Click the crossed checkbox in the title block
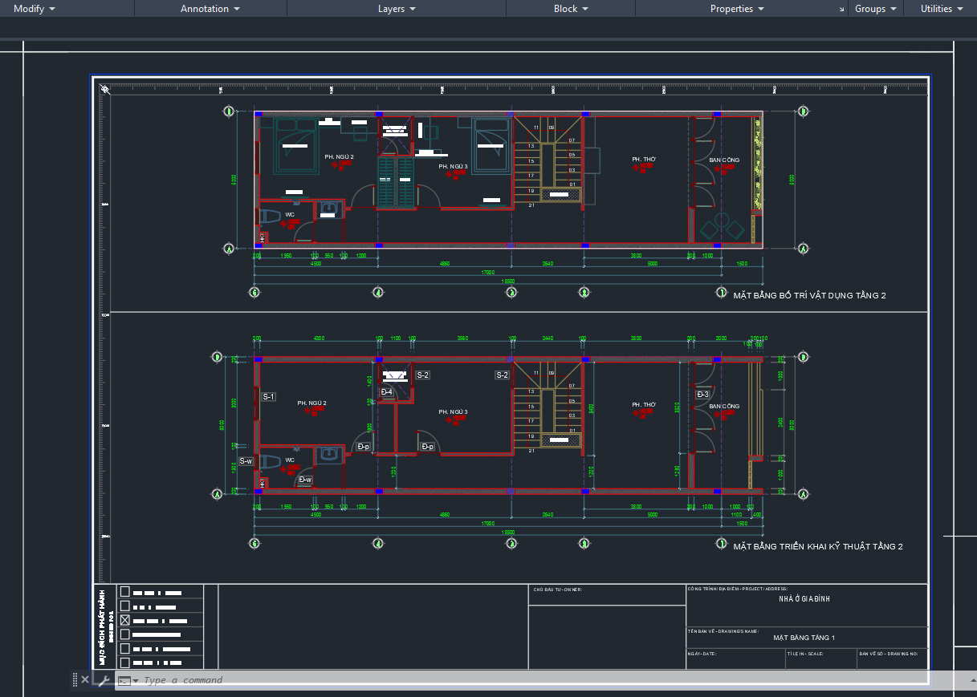The image size is (977, 697). point(124,620)
